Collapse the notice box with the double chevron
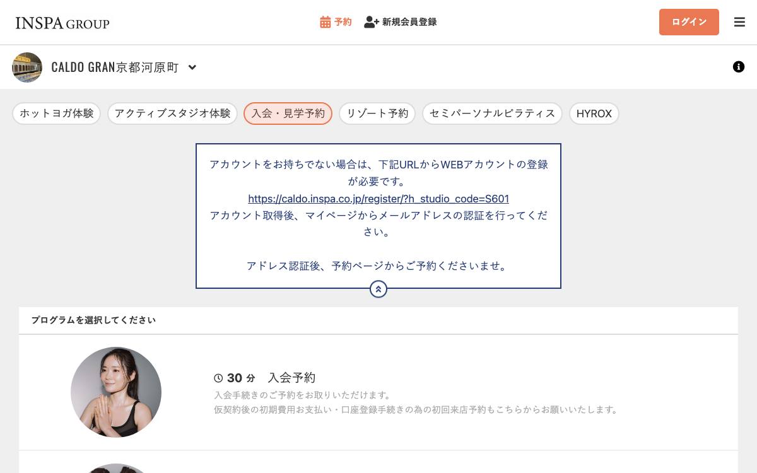This screenshot has height=473, width=757. (x=378, y=289)
